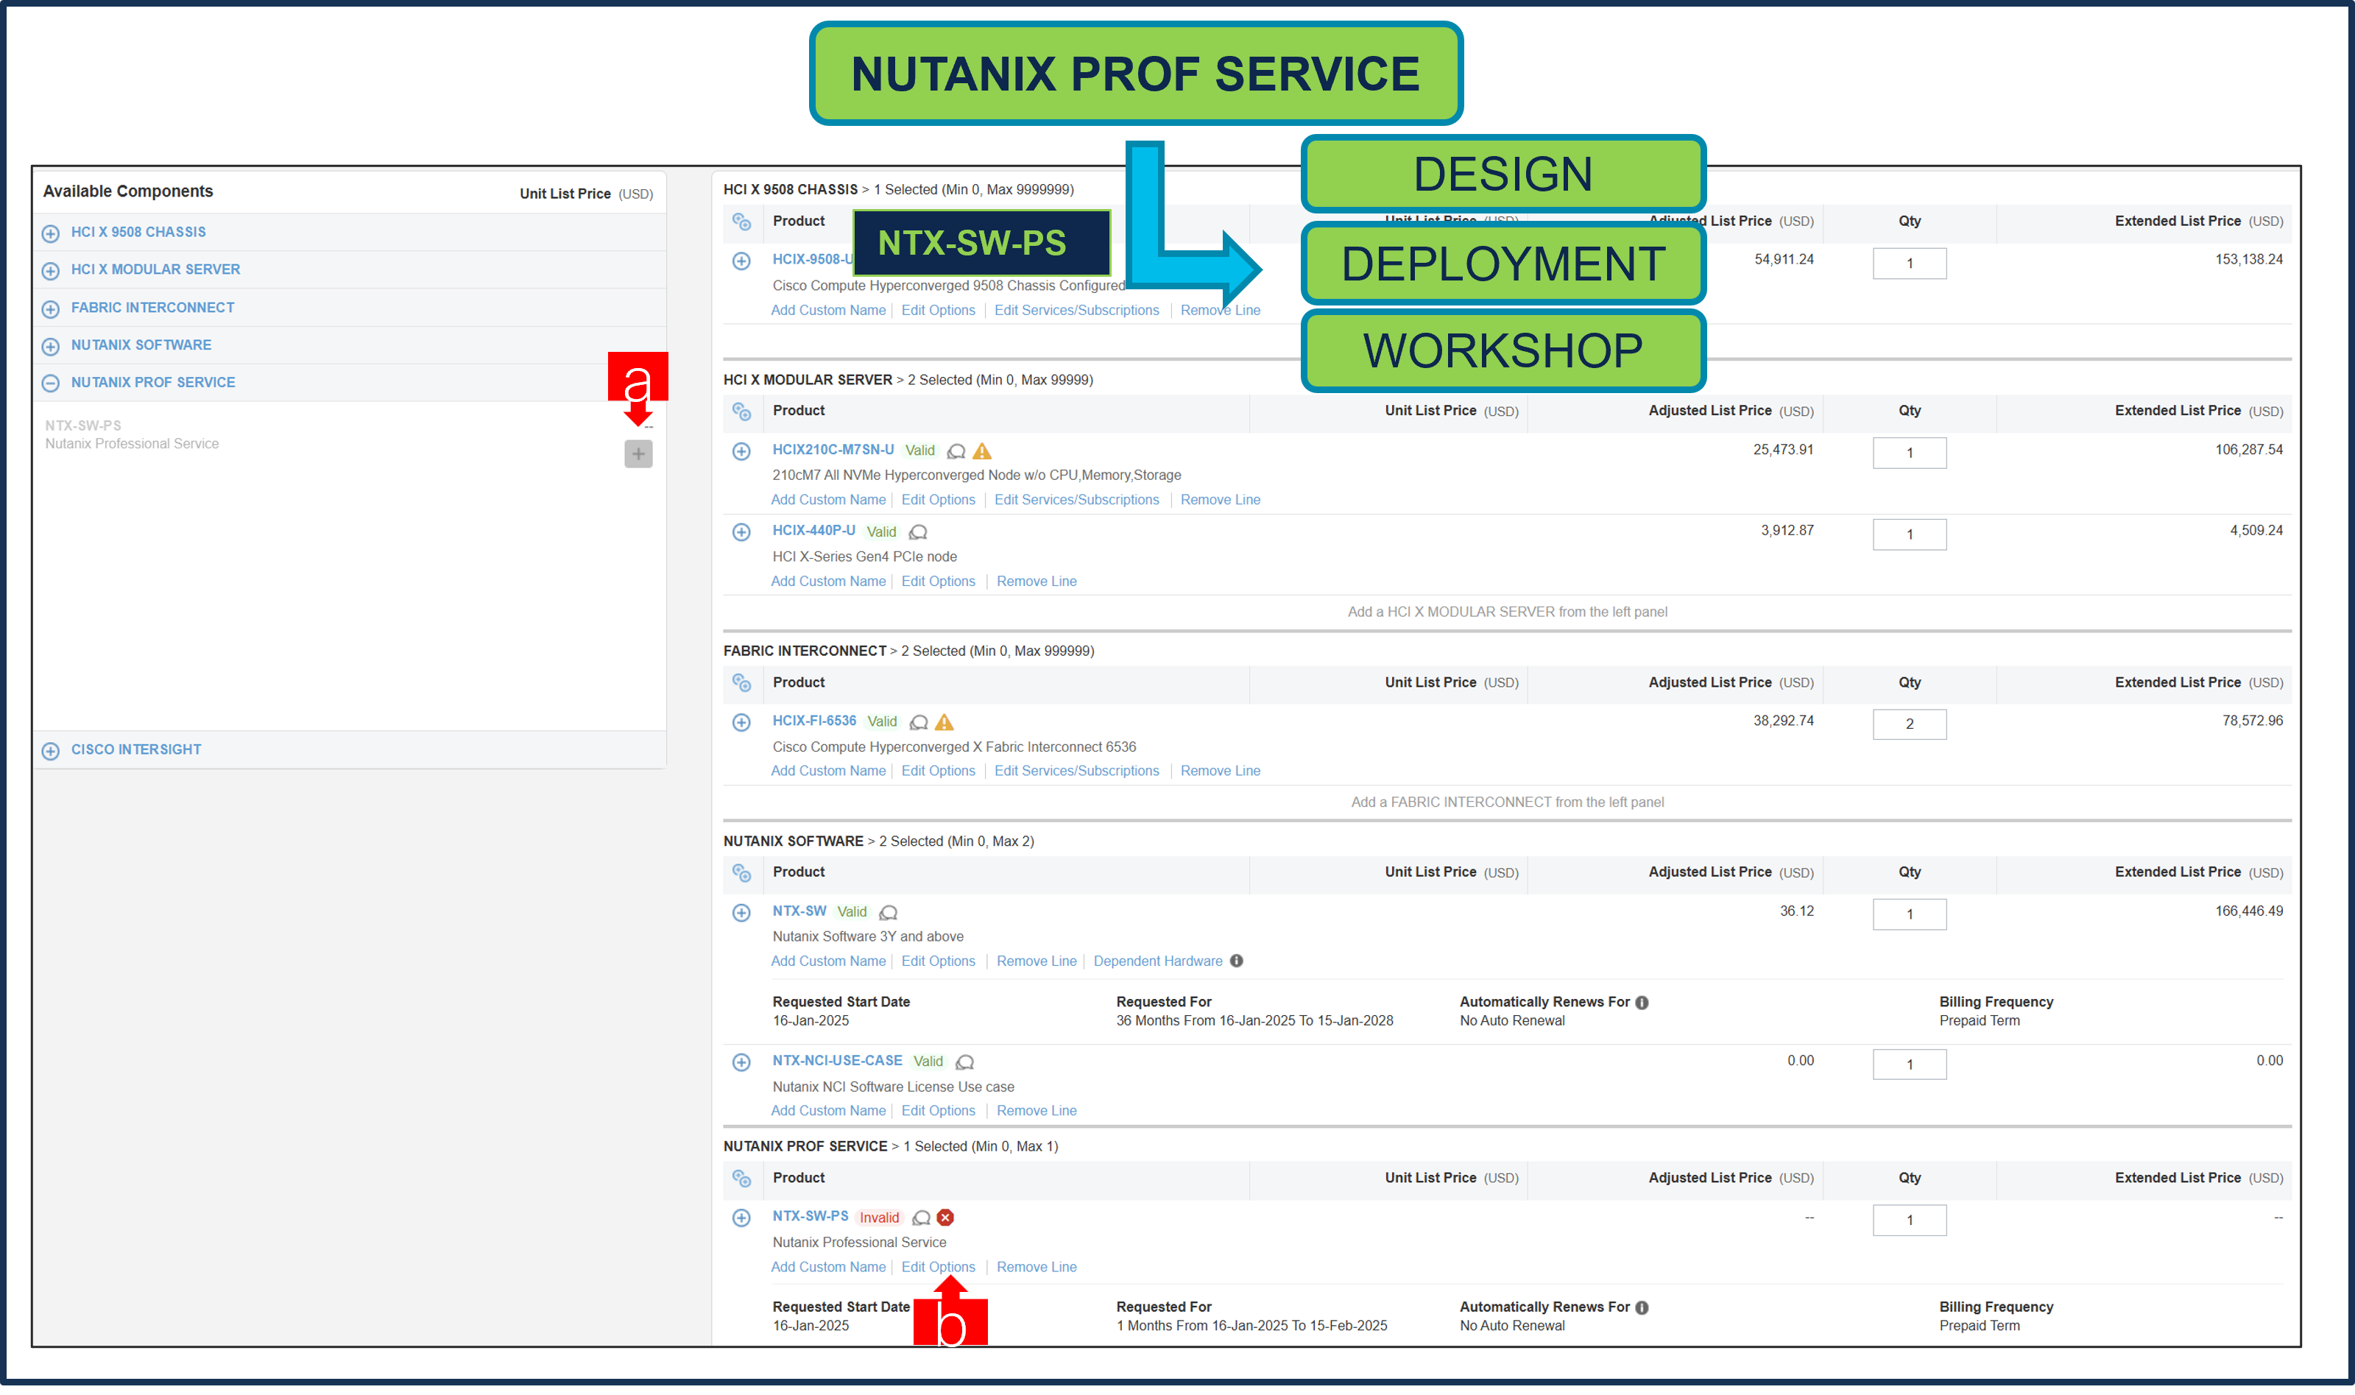Image resolution: width=2355 pixels, height=1395 pixels.
Task: Open Edit Options for NTX-SW-PS
Action: click(937, 1266)
